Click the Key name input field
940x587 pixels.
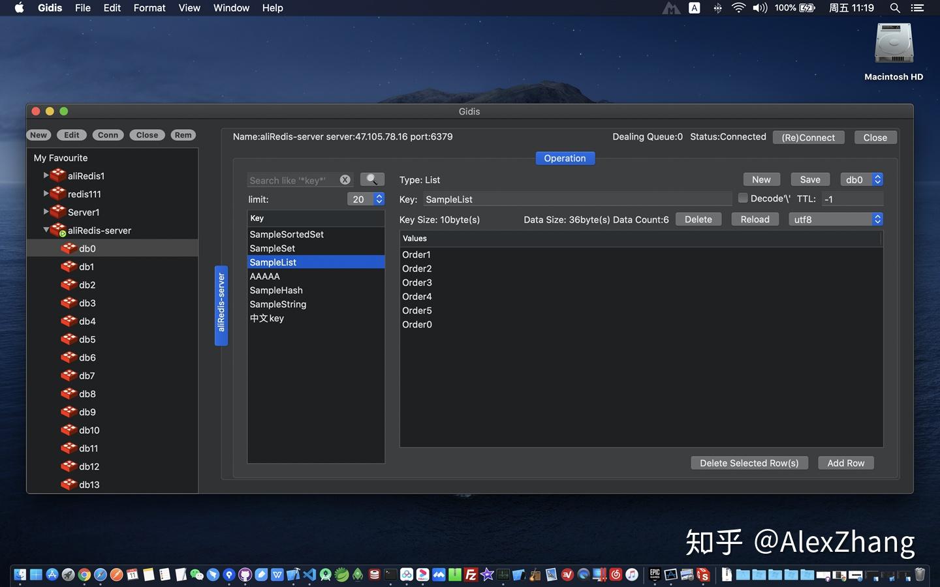coord(577,199)
